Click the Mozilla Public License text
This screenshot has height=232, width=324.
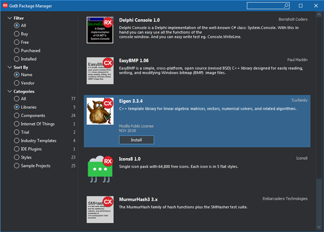point(136,126)
